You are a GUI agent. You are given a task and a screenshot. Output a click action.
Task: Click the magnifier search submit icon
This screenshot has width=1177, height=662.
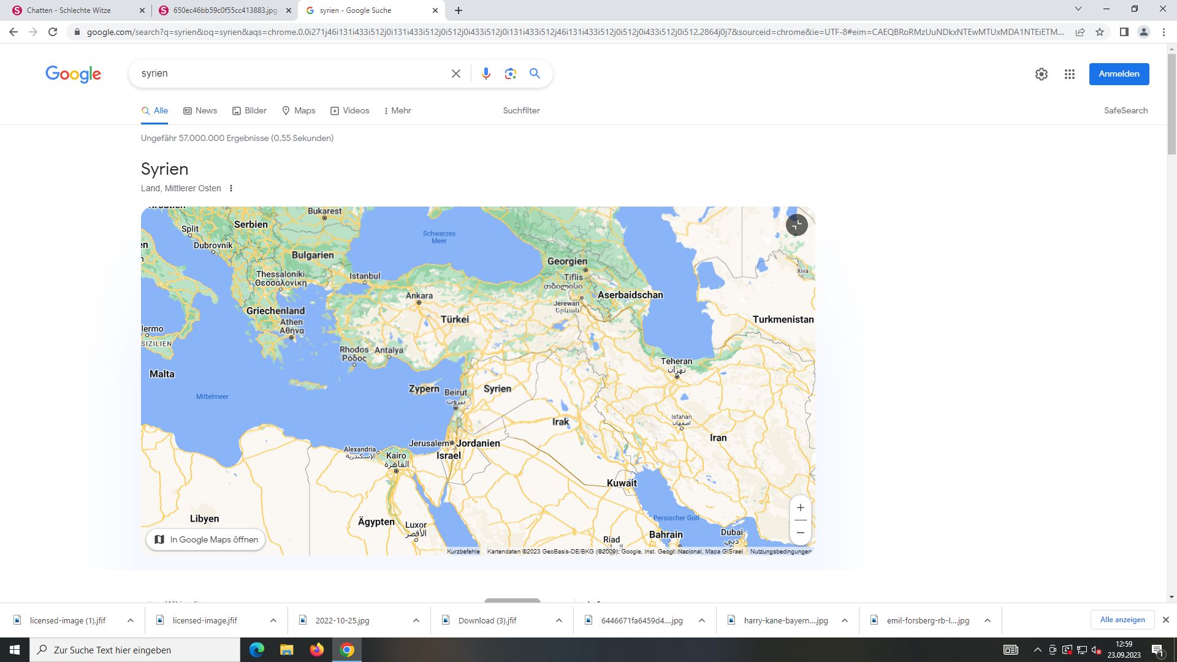[x=535, y=74]
